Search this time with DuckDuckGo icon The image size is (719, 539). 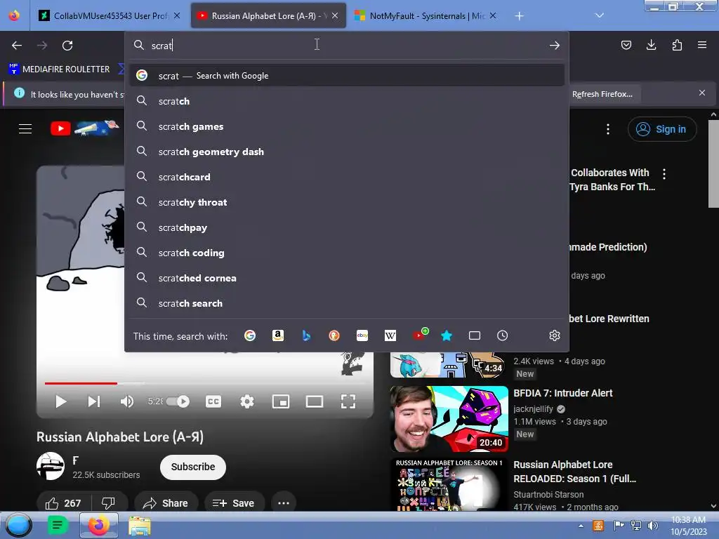point(334,335)
